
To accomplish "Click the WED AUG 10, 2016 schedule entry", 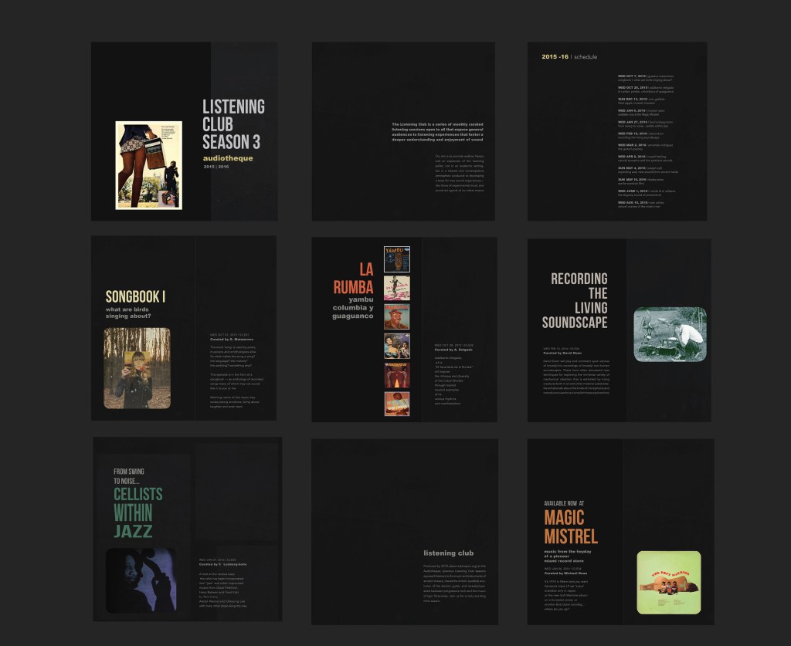I will [x=646, y=203].
